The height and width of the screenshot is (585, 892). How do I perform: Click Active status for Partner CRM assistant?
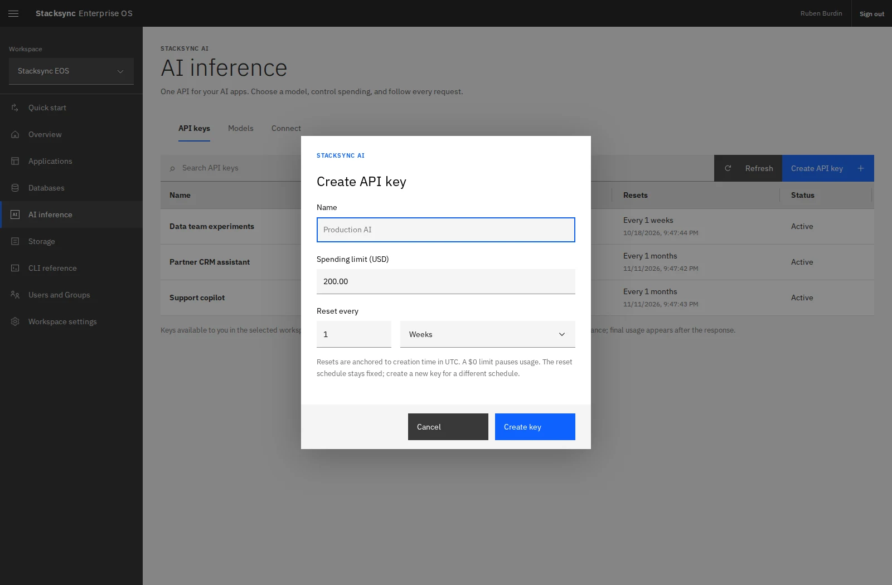[x=802, y=262]
